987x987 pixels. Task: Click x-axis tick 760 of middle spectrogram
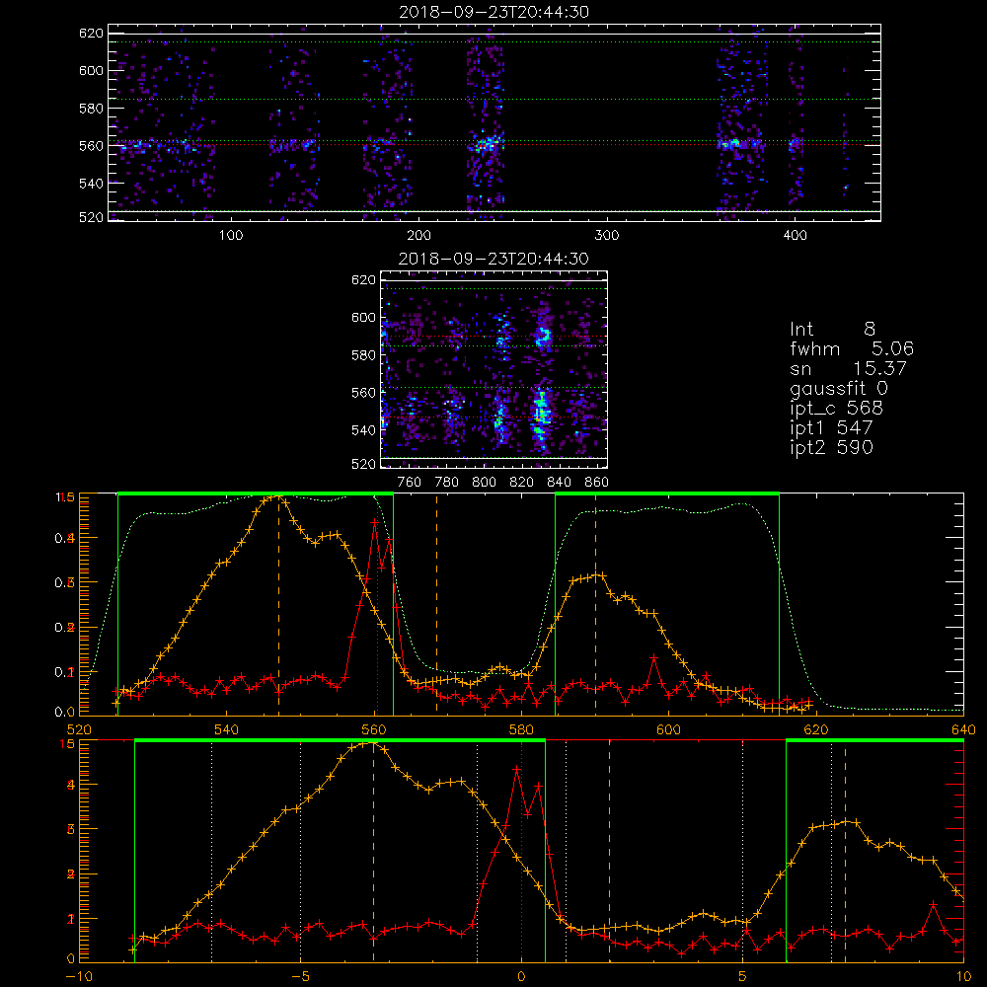(x=410, y=483)
